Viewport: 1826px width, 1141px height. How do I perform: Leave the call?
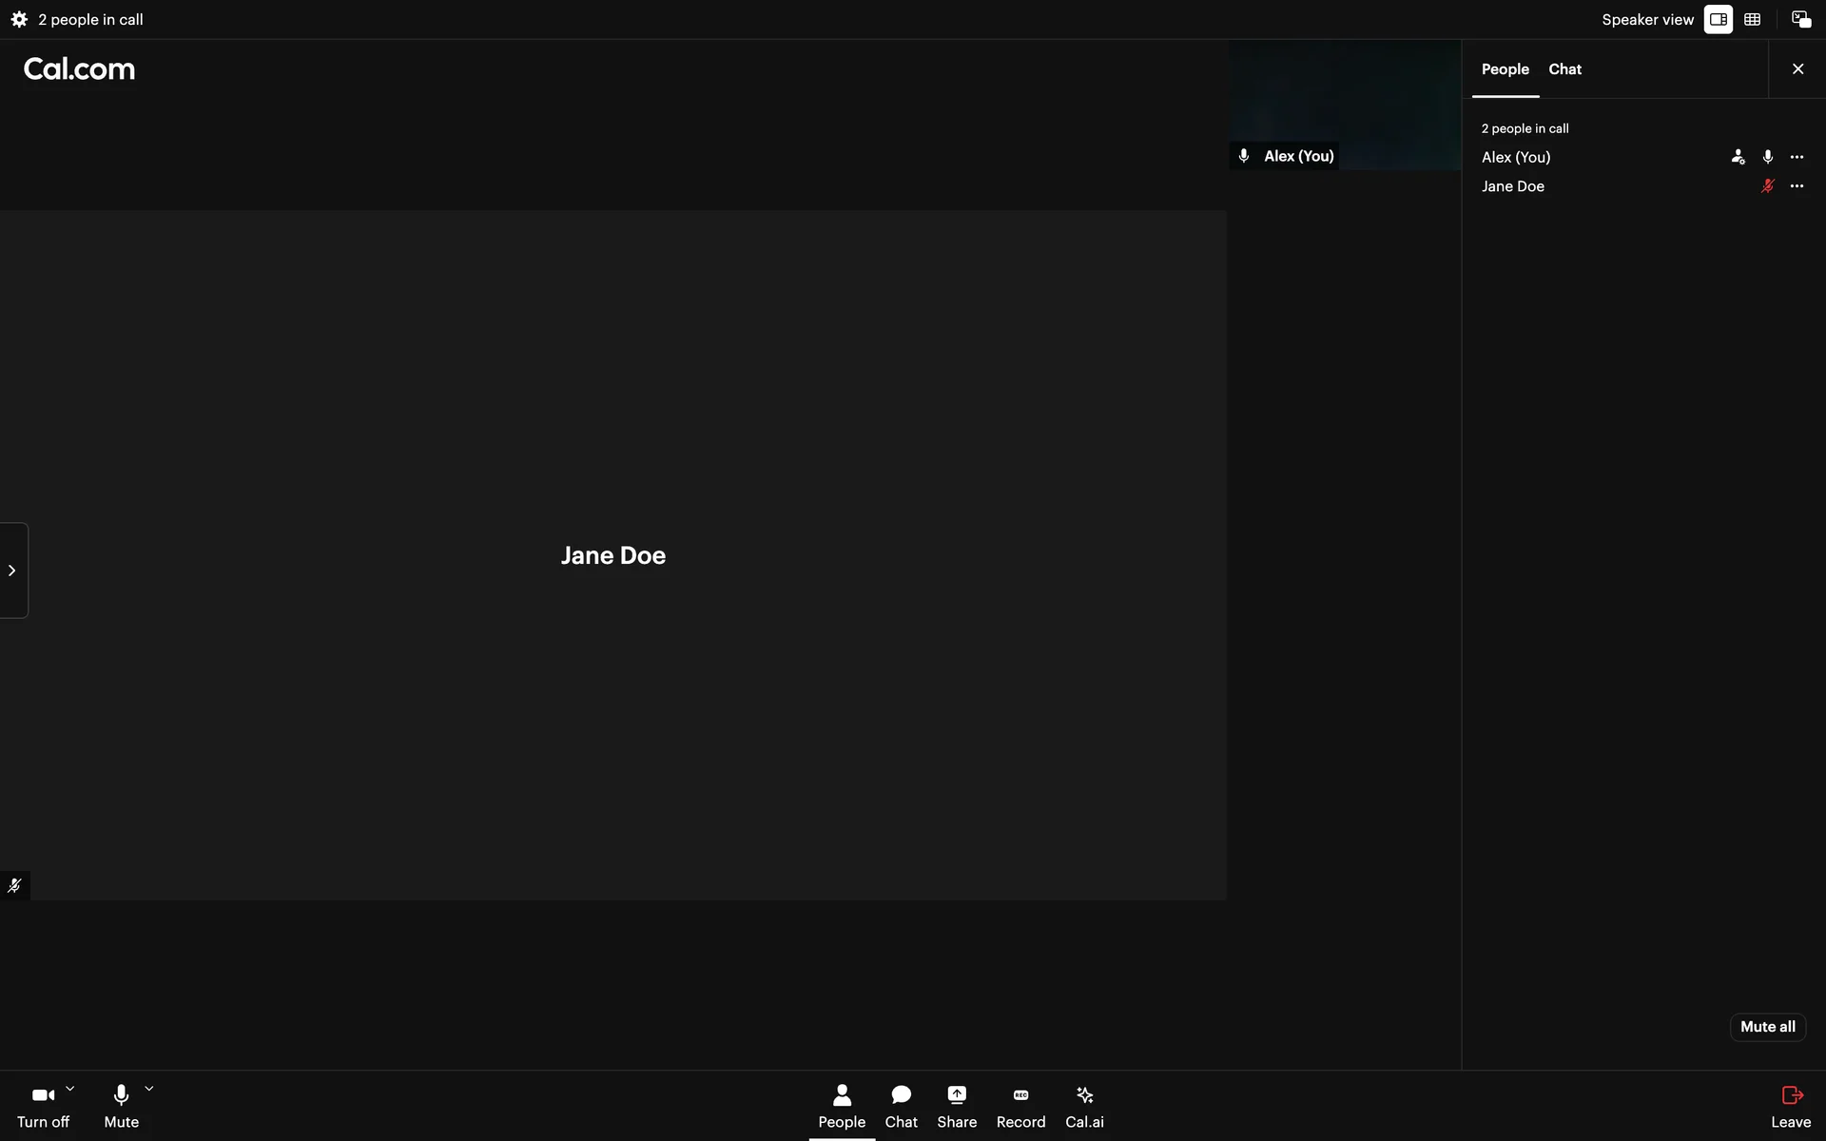(x=1791, y=1106)
